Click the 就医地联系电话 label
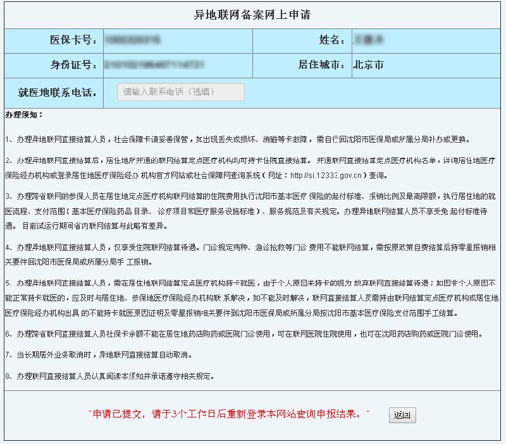Image resolution: width=506 pixels, height=444 pixels. coord(57,93)
